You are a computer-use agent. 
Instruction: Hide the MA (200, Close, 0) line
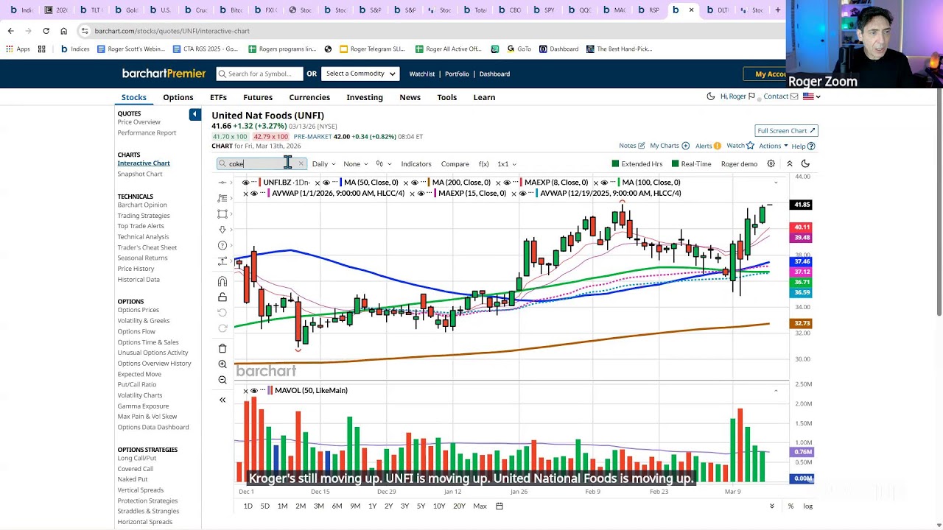tap(415, 183)
